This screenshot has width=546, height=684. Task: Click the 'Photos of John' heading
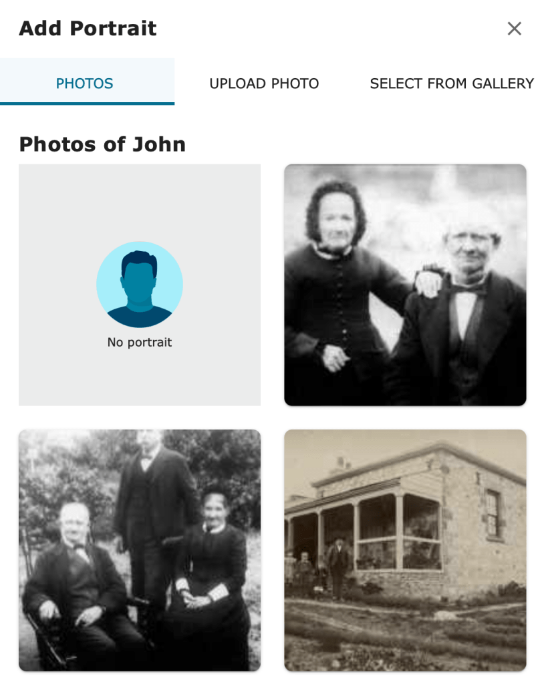coord(102,144)
